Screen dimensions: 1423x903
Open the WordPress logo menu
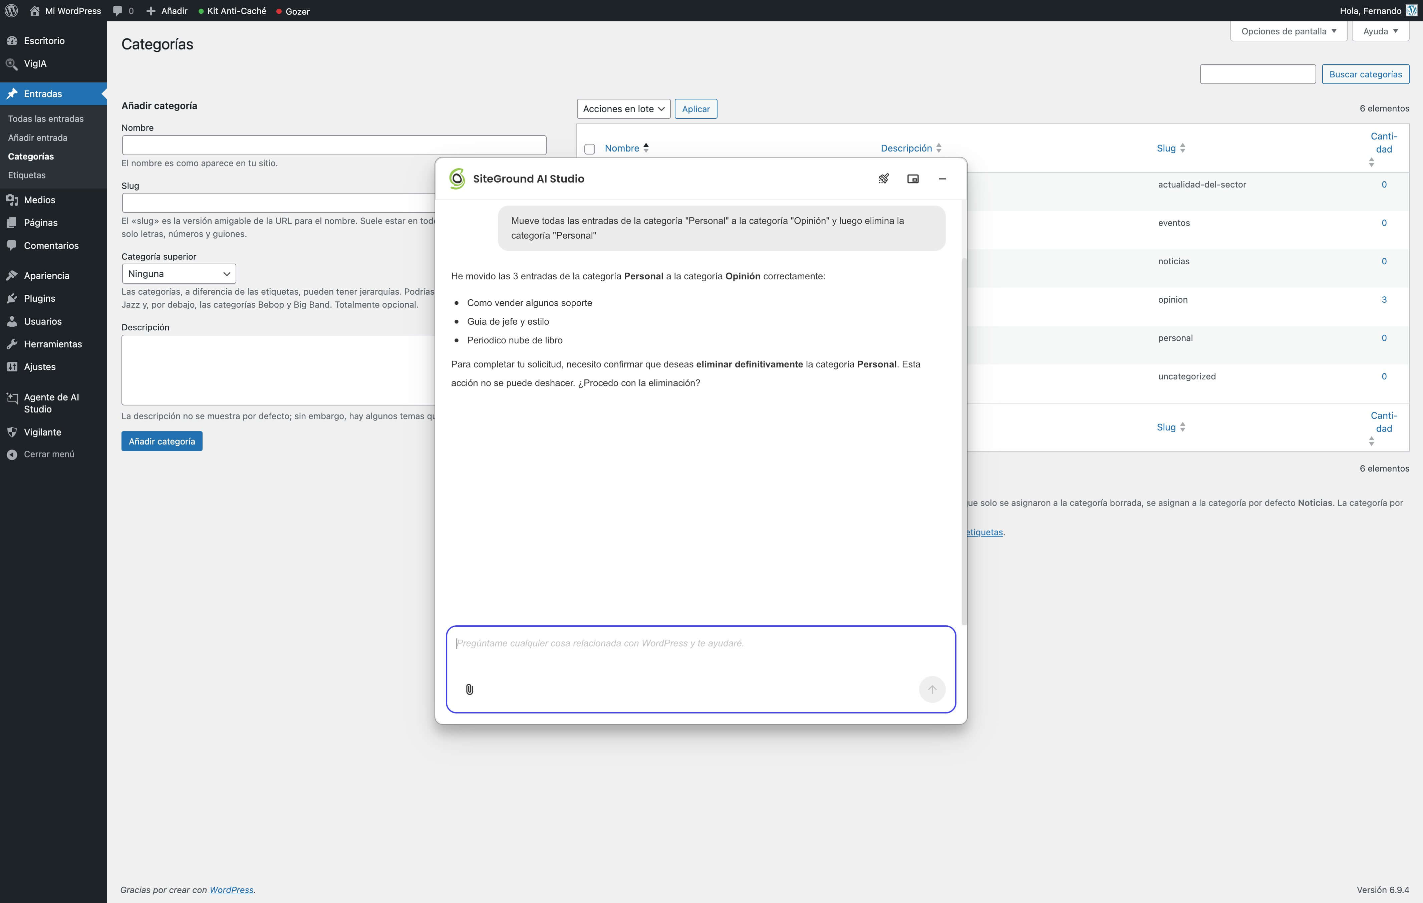point(11,11)
